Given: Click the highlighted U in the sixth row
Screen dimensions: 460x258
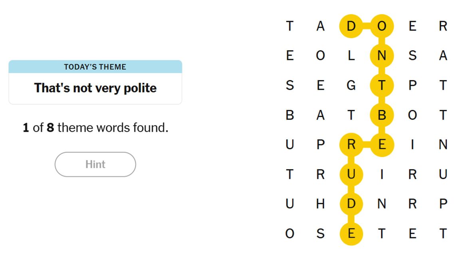Looking at the screenshot, I should click(351, 174).
